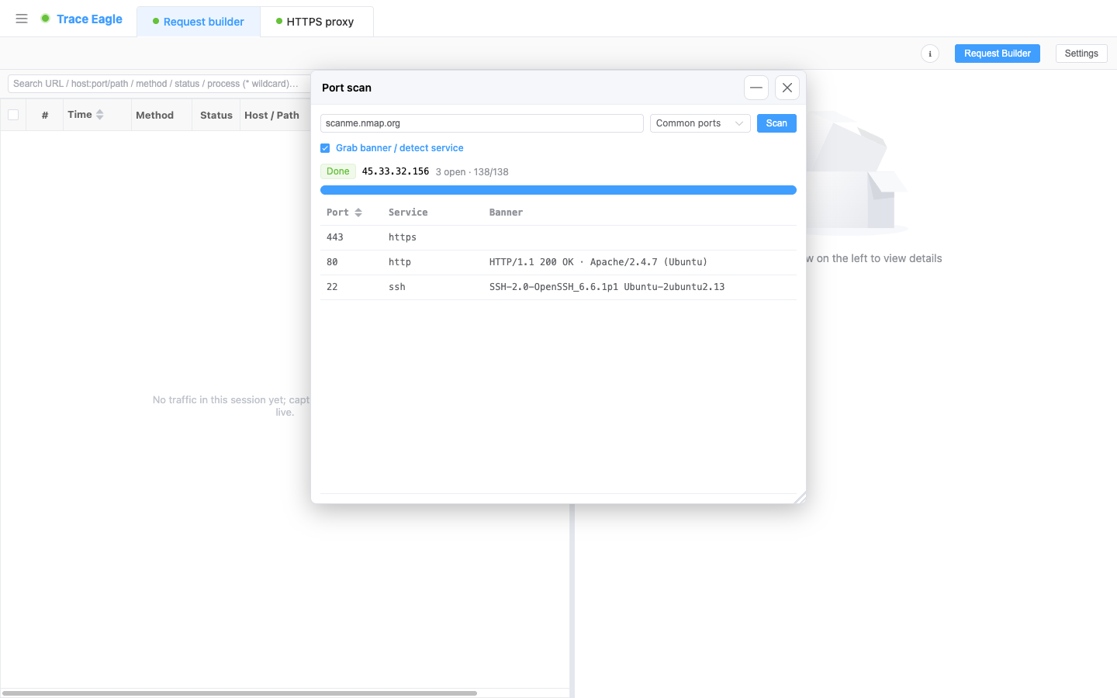Click the ssh service cell

pos(397,287)
